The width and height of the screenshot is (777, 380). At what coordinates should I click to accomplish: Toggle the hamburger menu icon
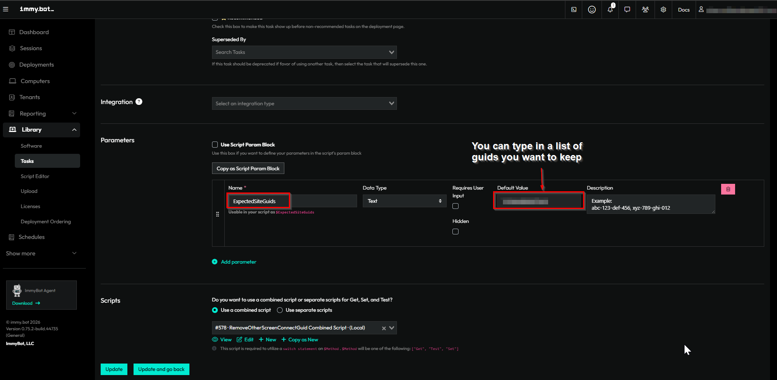pos(6,9)
